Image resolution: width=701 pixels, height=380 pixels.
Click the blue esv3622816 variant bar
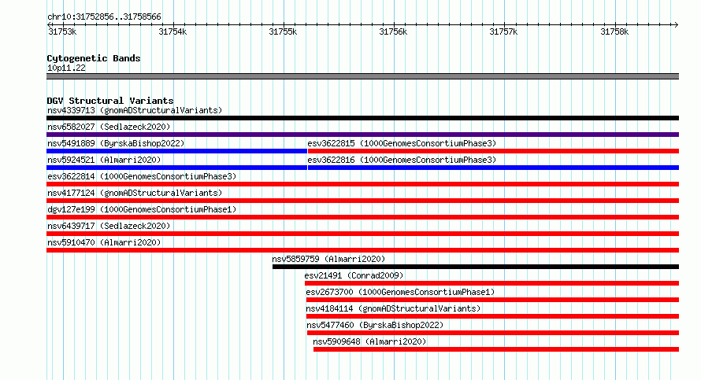[x=493, y=168]
